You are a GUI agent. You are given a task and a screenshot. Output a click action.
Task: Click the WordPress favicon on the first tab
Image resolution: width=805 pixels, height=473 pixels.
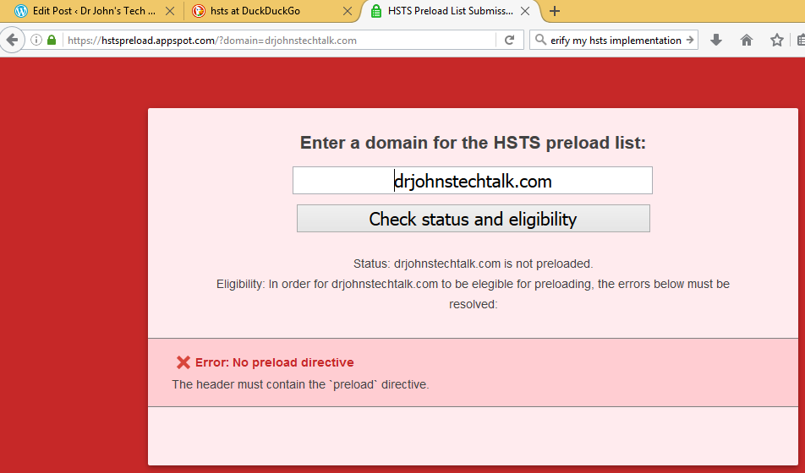pyautogui.click(x=21, y=11)
